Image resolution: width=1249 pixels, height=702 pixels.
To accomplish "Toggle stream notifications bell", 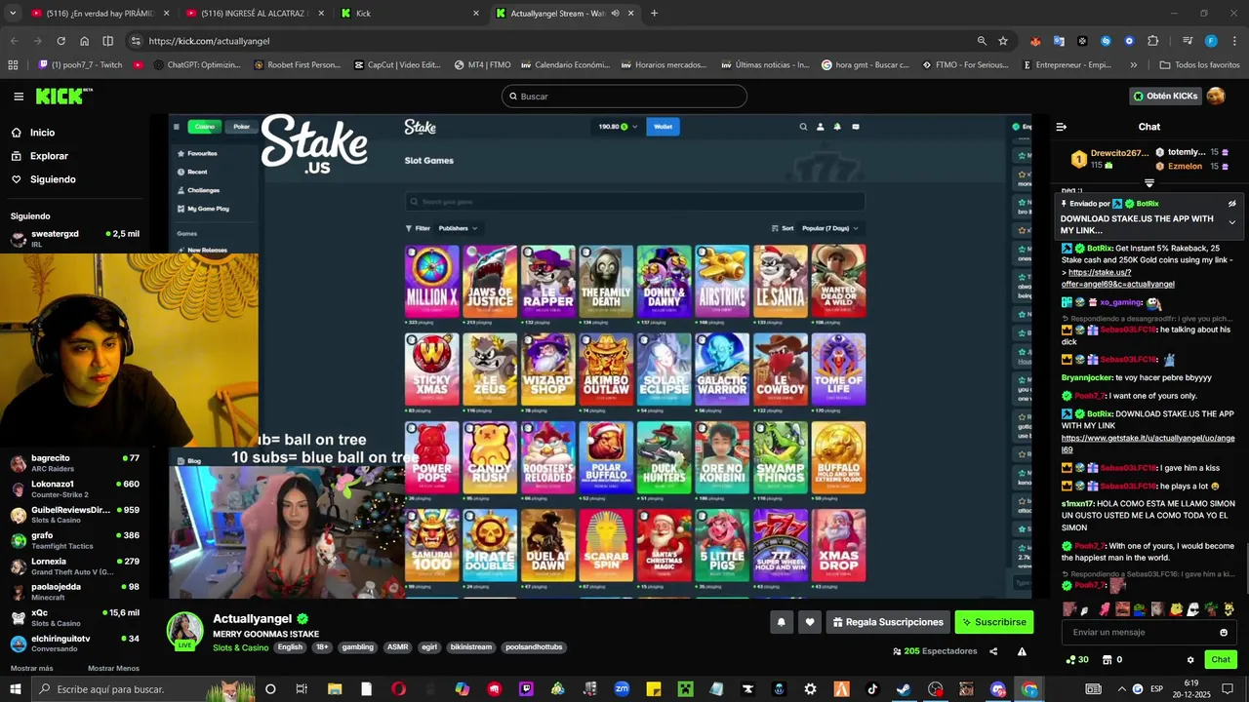I will click(x=781, y=622).
